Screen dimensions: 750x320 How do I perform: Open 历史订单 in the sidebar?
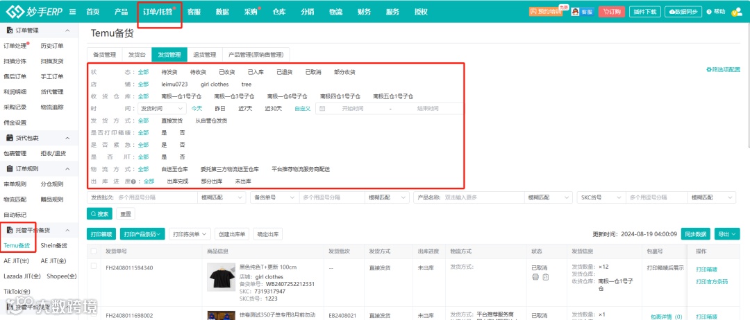click(x=51, y=46)
